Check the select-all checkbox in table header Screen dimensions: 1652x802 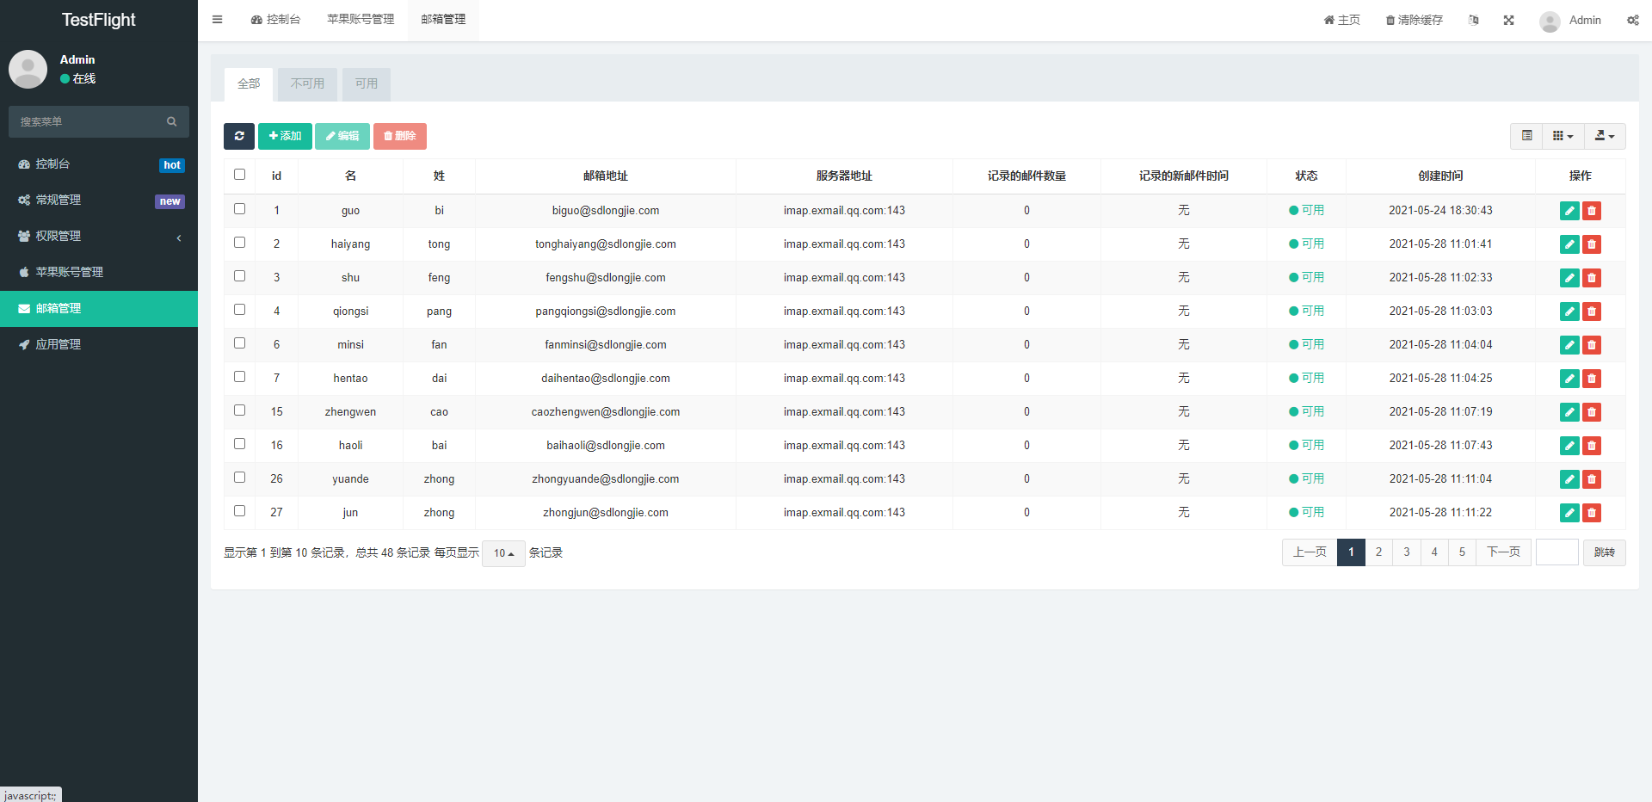click(240, 175)
